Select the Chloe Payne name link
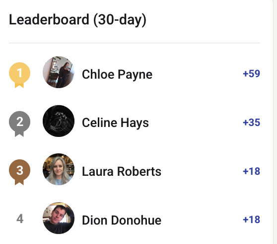The width and height of the screenshot is (277, 244). coord(117,74)
